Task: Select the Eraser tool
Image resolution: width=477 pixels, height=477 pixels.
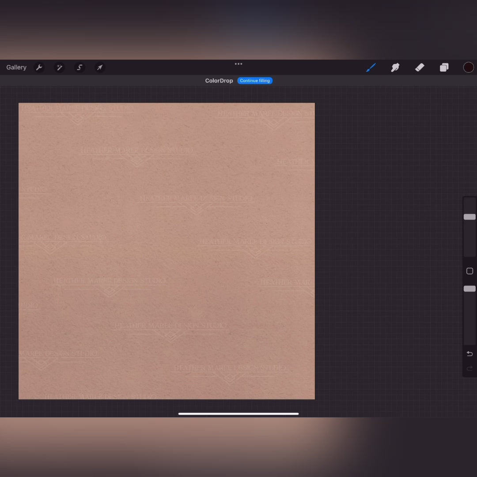Action: [x=420, y=68]
